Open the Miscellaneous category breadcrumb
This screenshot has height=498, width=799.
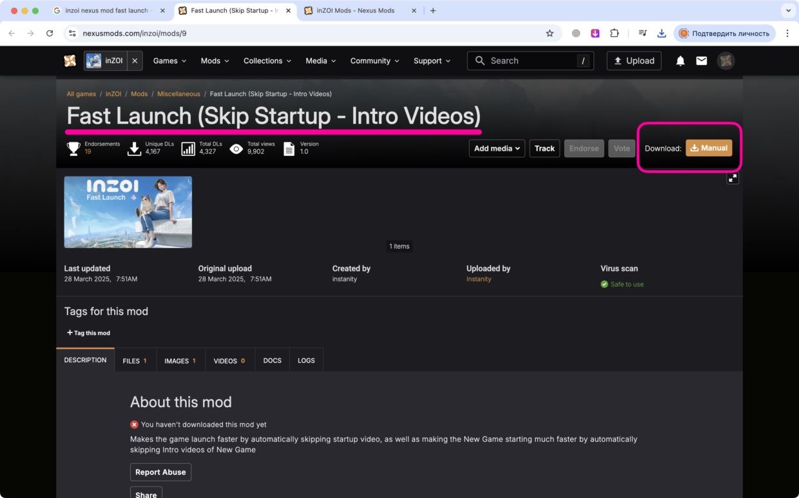pyautogui.click(x=178, y=94)
